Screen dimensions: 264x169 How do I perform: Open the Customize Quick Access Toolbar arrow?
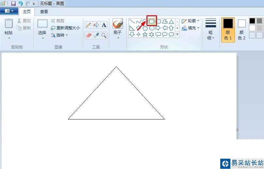pyautogui.click(x=34, y=4)
